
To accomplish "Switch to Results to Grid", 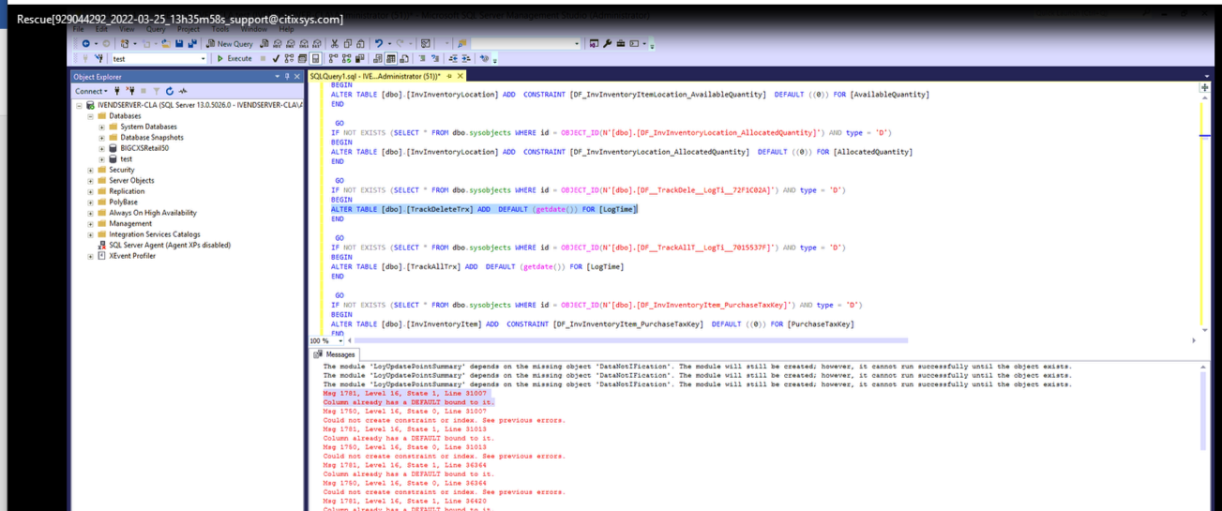I will [x=391, y=58].
